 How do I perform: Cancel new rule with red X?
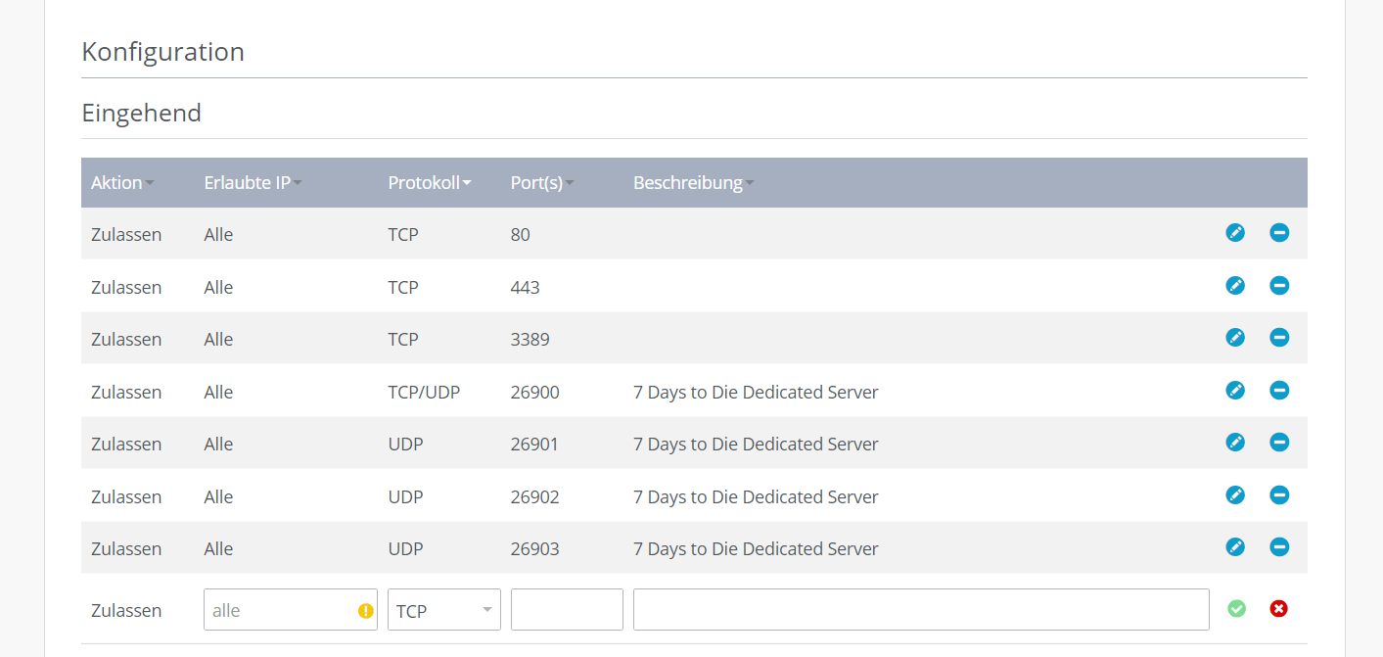pos(1278,609)
